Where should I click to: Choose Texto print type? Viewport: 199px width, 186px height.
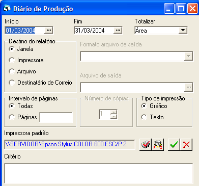[x=144, y=117]
